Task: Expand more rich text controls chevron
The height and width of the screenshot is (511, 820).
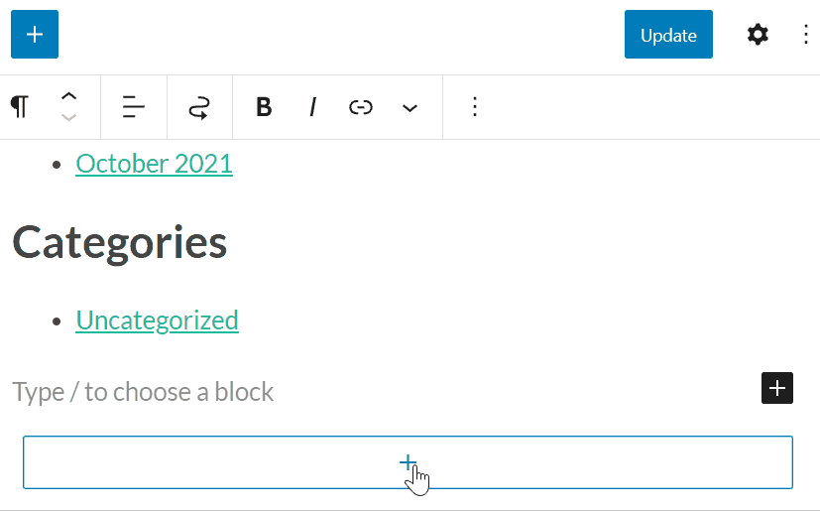Action: [x=410, y=107]
